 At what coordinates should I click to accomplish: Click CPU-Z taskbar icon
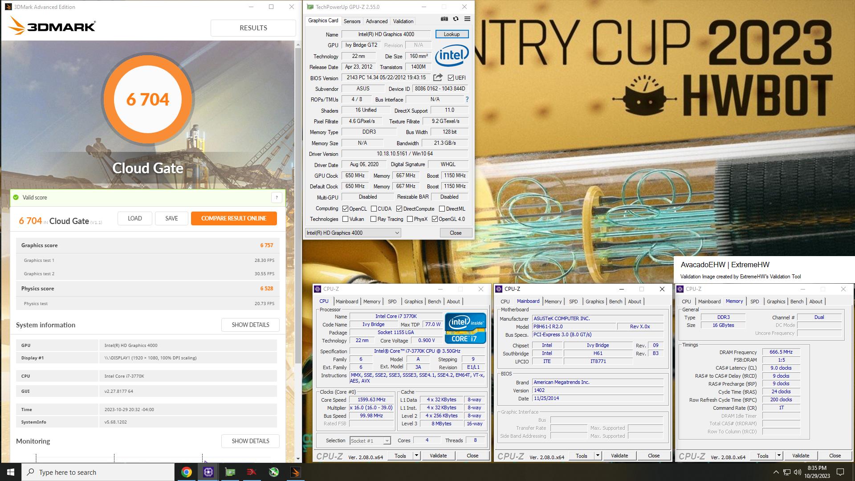(208, 472)
